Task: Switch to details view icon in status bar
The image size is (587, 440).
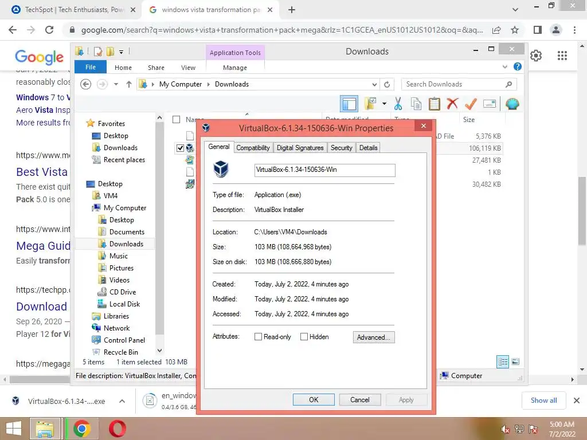Action: tap(502, 362)
